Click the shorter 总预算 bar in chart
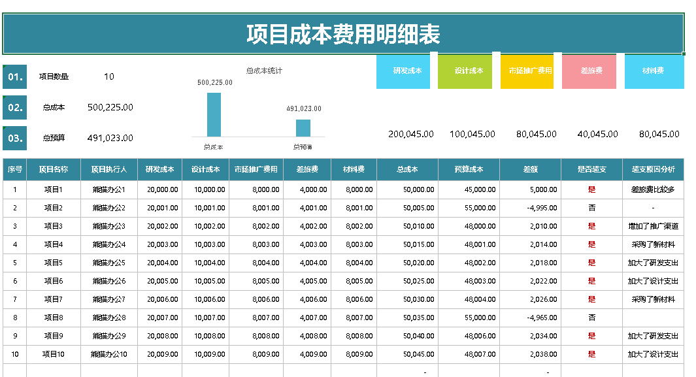The image size is (696, 377). (303, 128)
